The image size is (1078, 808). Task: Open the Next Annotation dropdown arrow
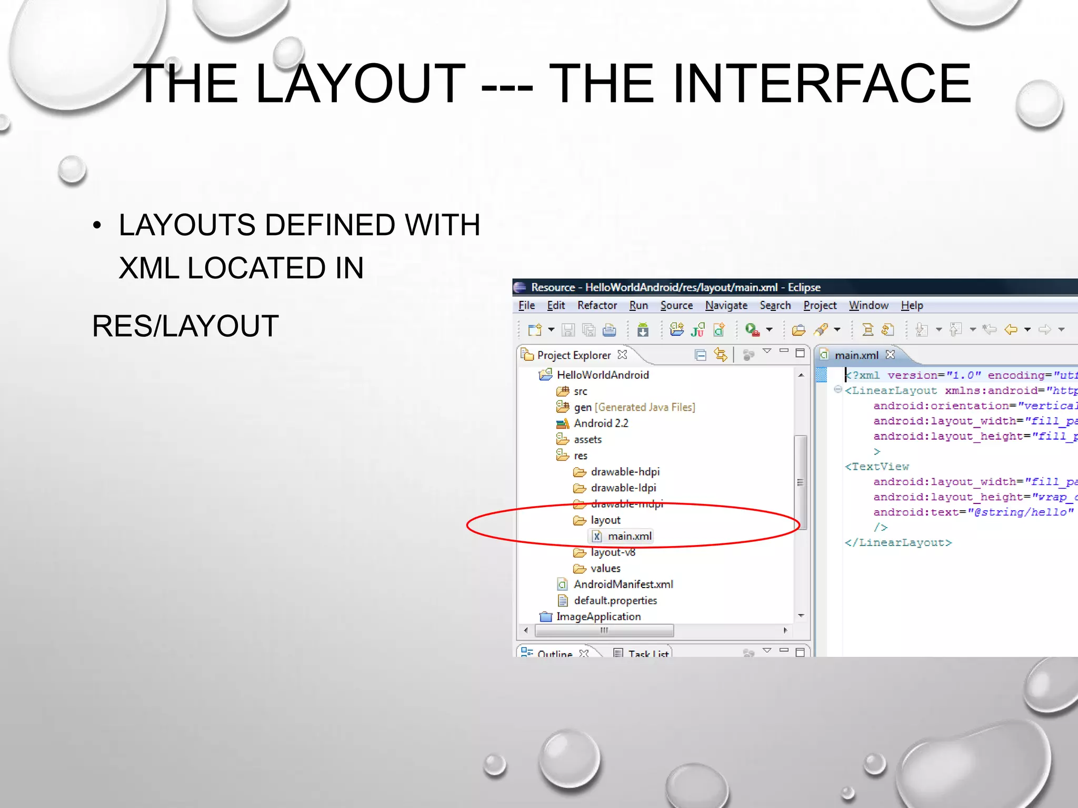(x=939, y=330)
